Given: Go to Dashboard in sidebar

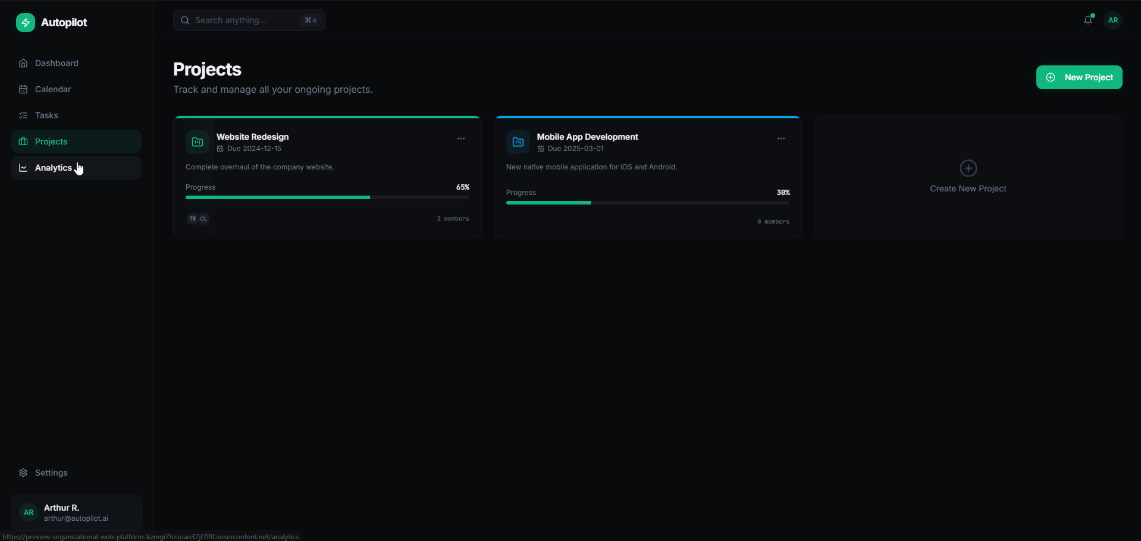Looking at the screenshot, I should click(57, 63).
